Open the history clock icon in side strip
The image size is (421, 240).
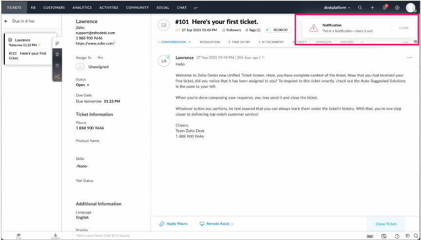(x=57, y=65)
